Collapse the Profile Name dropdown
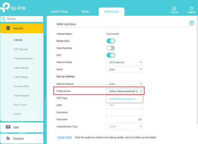 pos(125,91)
